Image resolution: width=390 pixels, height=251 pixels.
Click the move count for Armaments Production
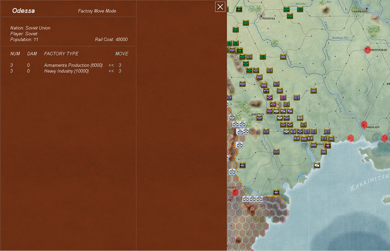[120, 65]
